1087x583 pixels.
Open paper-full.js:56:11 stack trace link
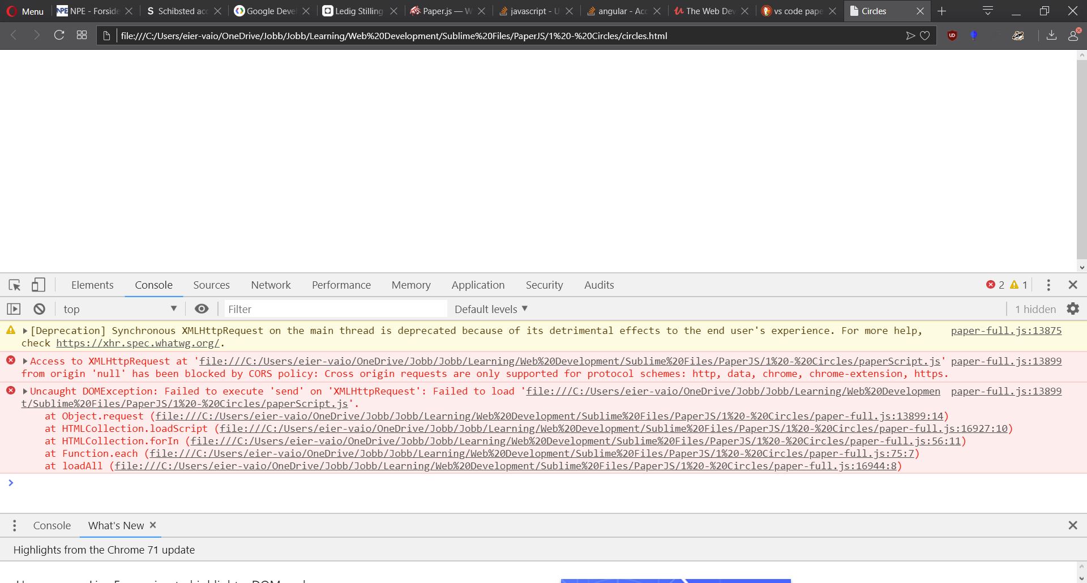576,441
